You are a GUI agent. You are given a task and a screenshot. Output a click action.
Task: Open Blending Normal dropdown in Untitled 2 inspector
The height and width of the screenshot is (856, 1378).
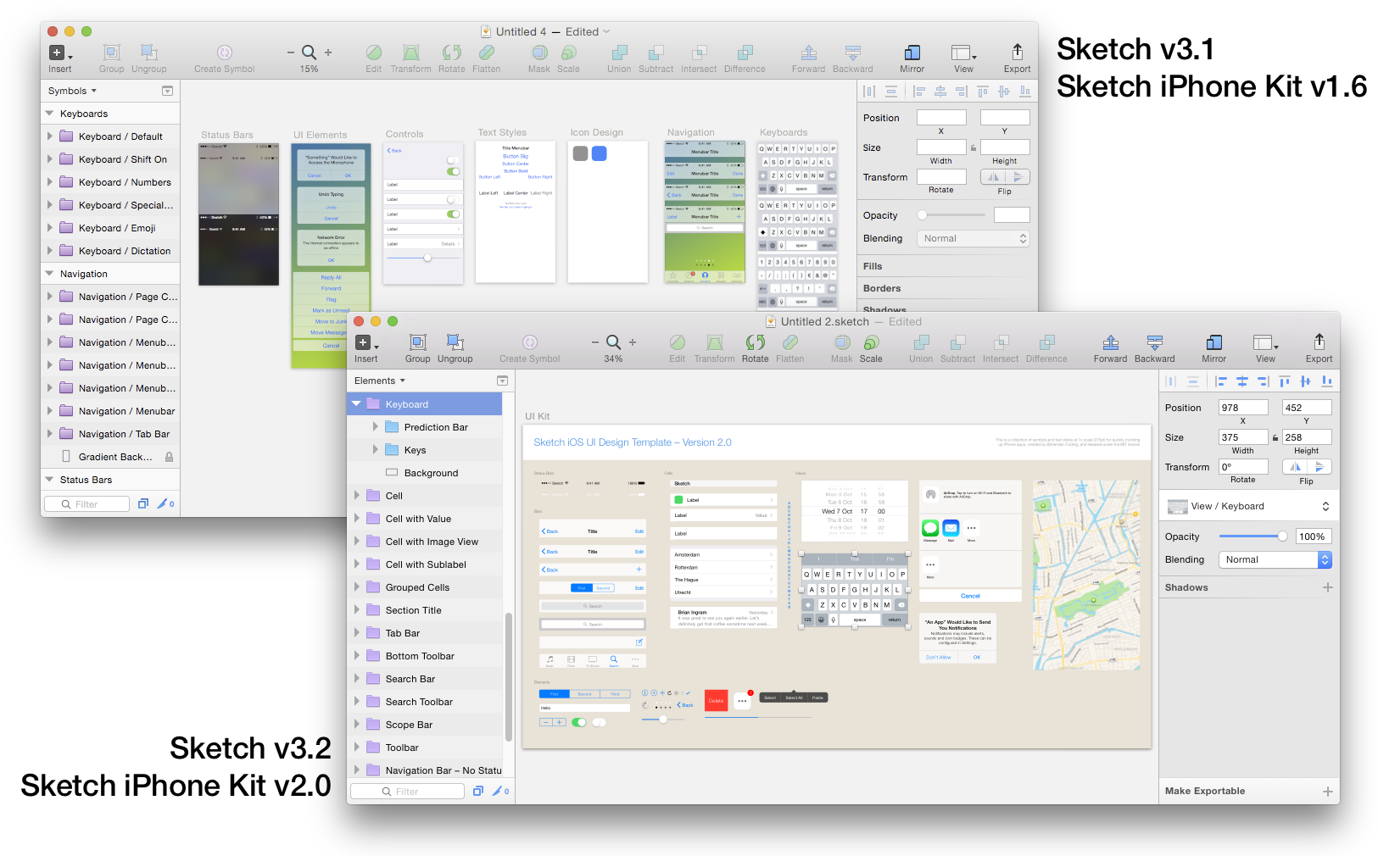(x=1275, y=560)
